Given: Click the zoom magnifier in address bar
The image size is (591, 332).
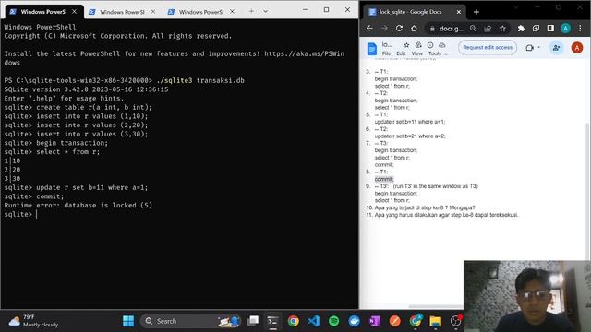Looking at the screenshot, I should (473, 29).
